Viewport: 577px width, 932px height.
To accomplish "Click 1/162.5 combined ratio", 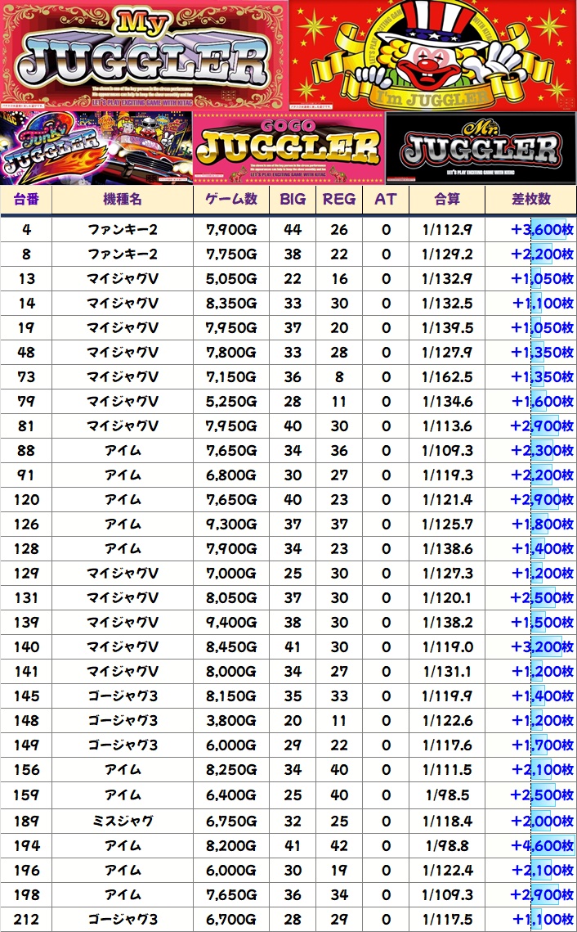I will coord(448,377).
